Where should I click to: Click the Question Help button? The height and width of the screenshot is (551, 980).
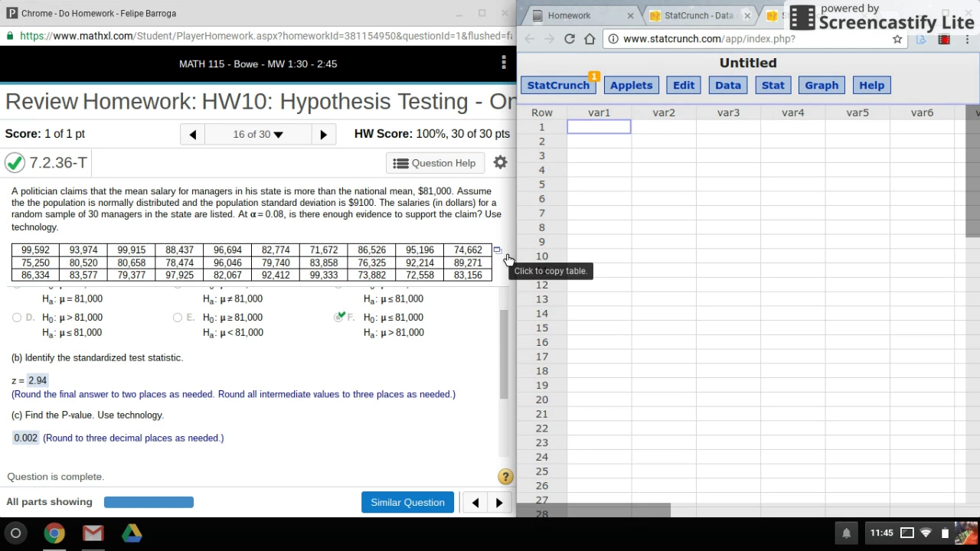tap(434, 163)
